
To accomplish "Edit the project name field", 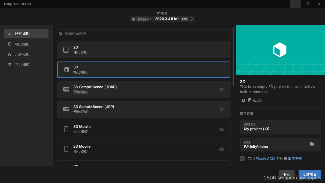I will coord(280,127).
